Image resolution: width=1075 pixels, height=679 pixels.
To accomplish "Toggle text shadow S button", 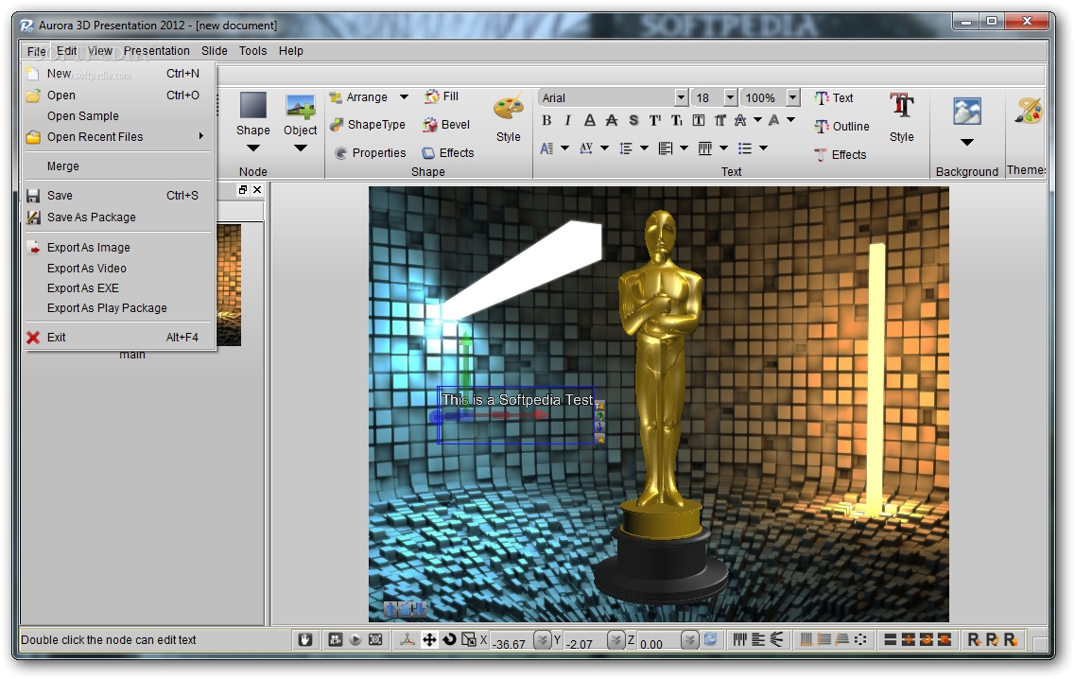I will coord(633,121).
